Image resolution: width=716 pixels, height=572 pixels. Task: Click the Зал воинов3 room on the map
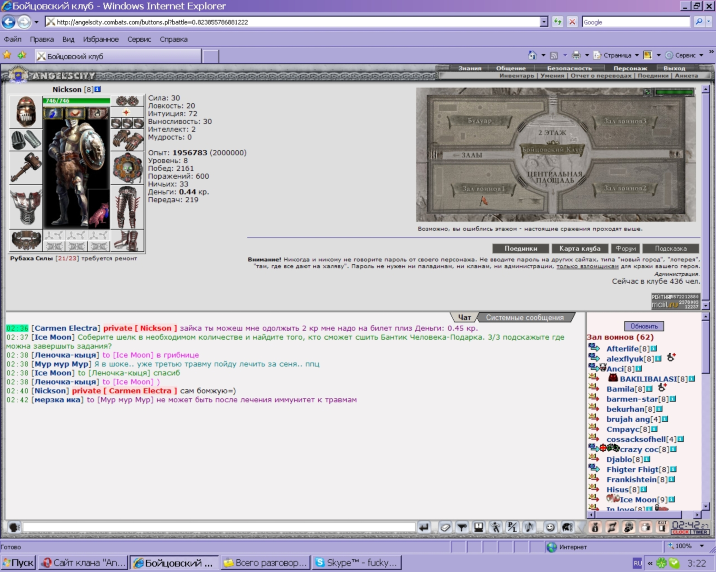(625, 121)
